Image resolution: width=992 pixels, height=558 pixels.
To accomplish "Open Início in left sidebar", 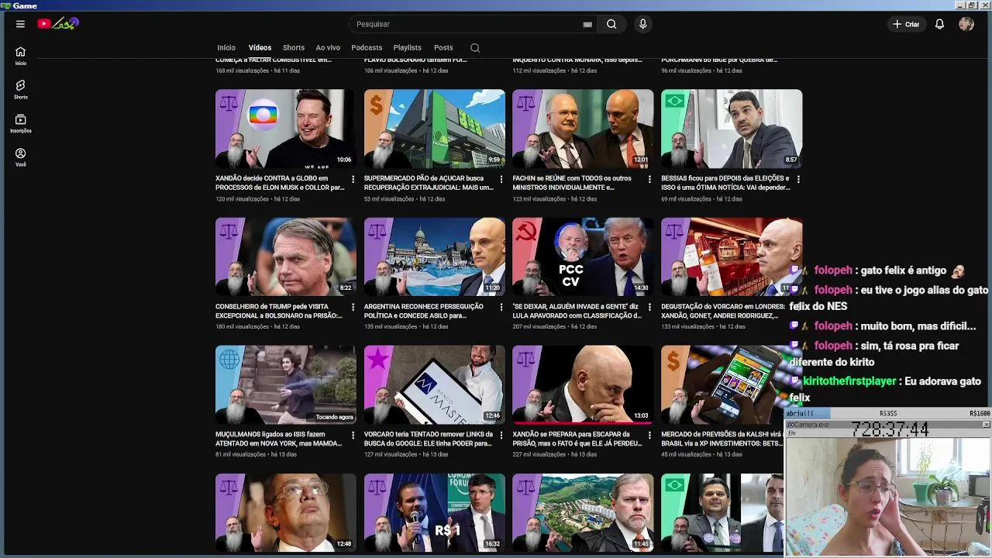I will click(20, 56).
